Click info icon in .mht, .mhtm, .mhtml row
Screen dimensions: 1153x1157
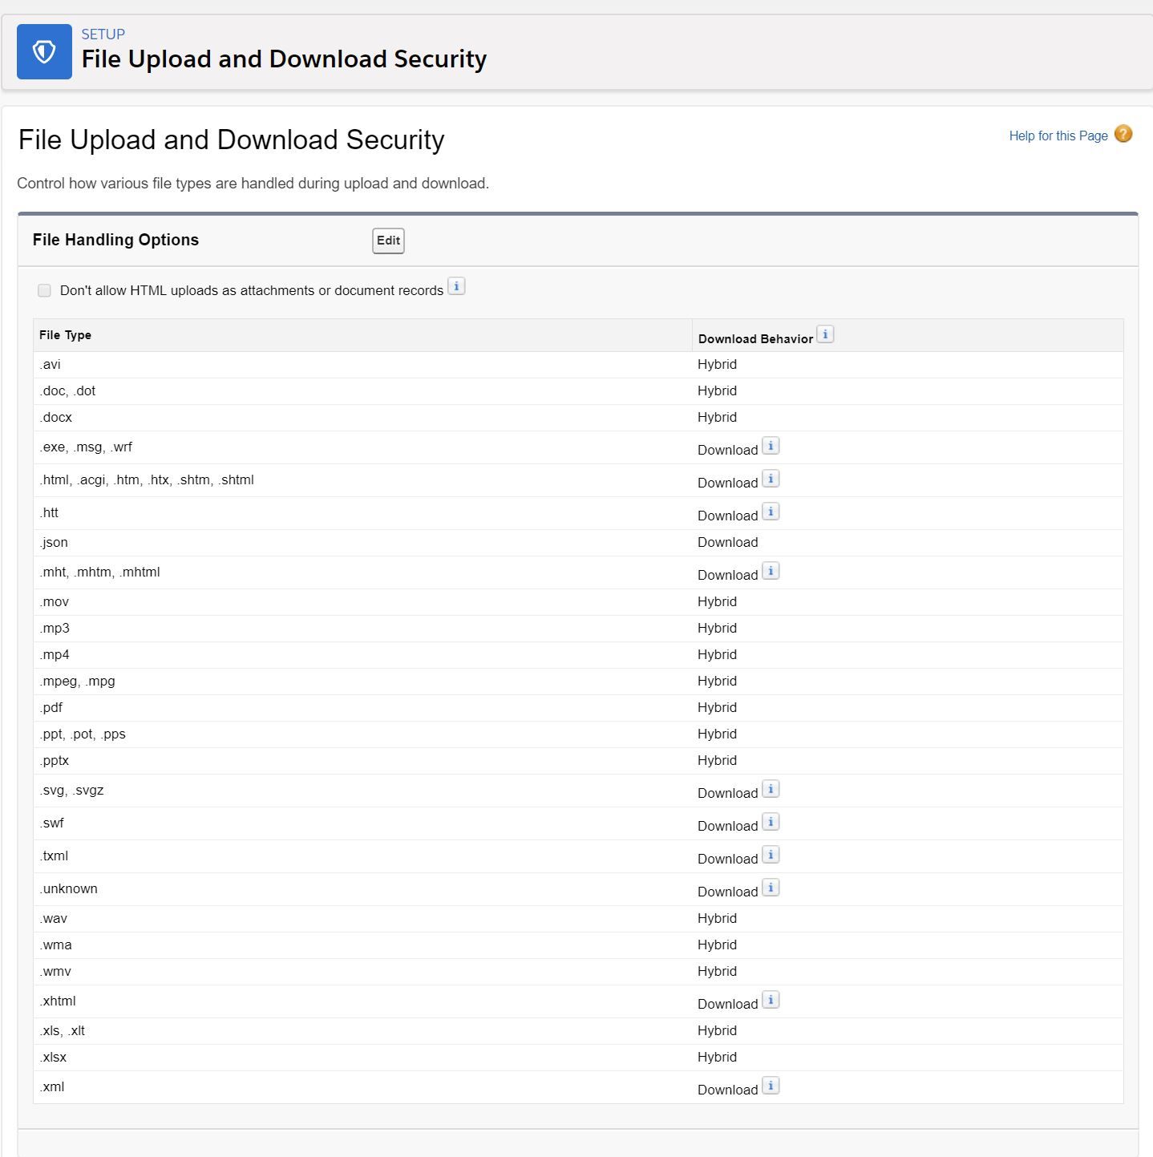pyautogui.click(x=771, y=571)
